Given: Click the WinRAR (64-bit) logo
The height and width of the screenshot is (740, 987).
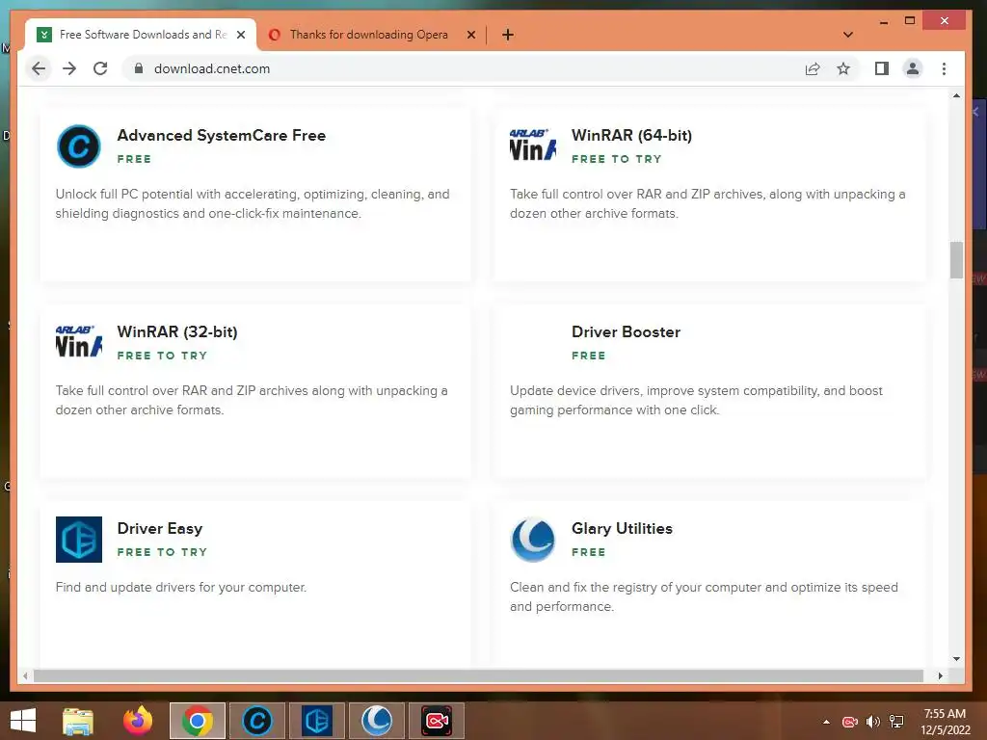Looking at the screenshot, I should pos(533,145).
